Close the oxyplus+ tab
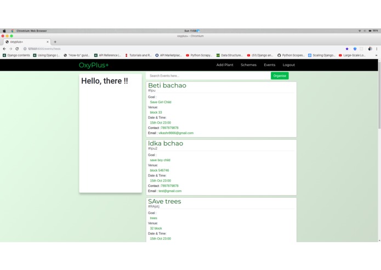 47,42
